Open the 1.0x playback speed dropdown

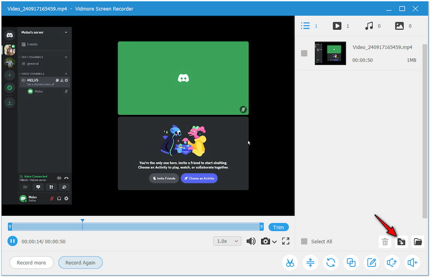[227, 242]
